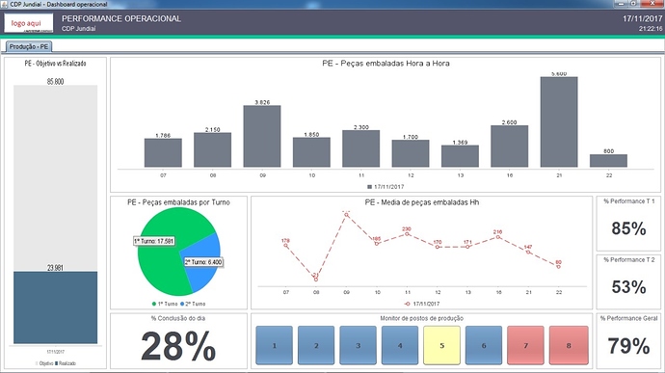This screenshot has width=665, height=373.
Task: Open the Produção - PE tab
Action: (29, 46)
